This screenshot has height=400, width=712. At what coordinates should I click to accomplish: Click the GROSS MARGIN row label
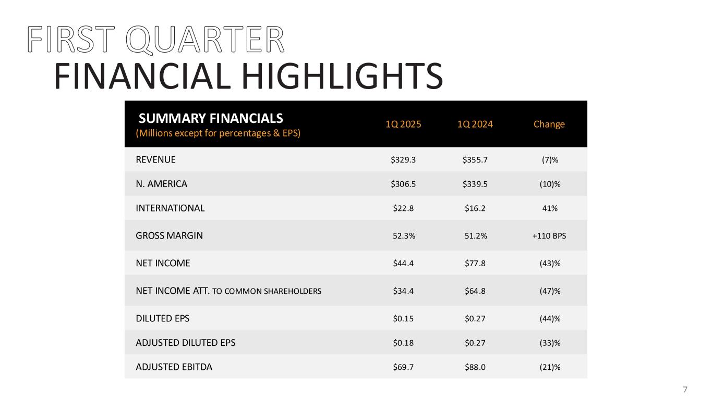pos(169,235)
